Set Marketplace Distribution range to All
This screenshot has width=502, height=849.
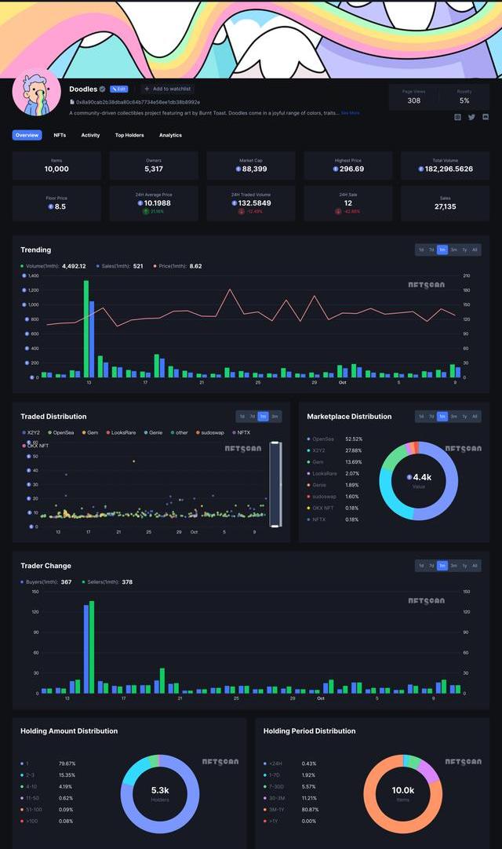pos(475,417)
